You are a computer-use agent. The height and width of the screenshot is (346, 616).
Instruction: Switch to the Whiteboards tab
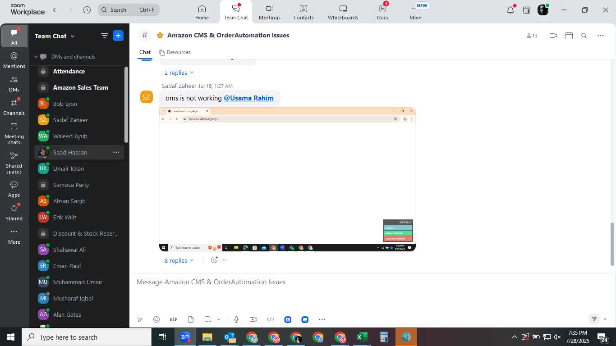tap(343, 12)
